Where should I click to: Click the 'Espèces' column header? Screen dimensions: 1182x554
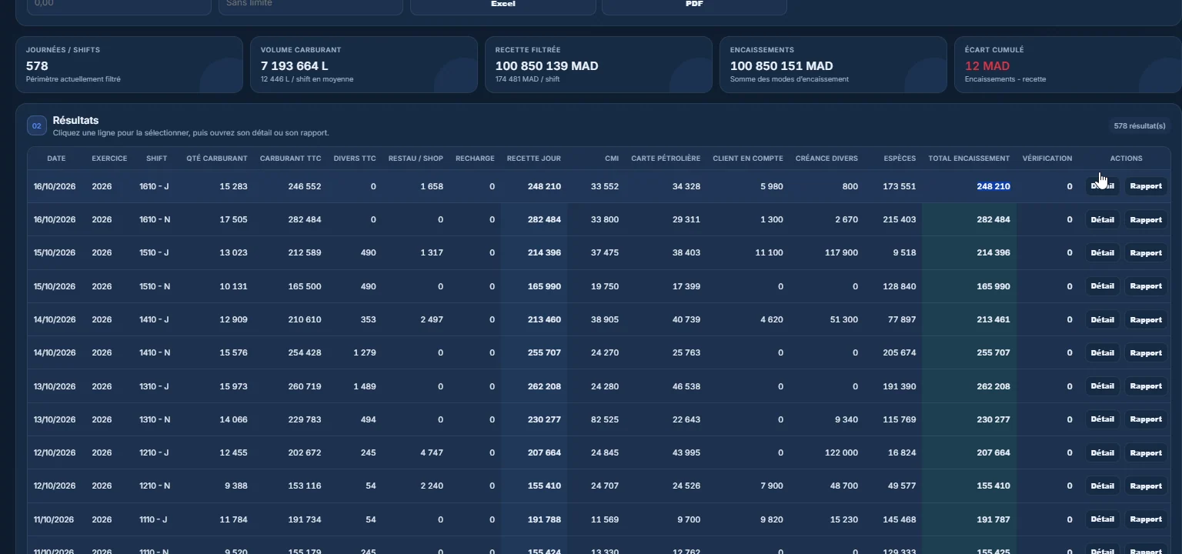coord(900,159)
